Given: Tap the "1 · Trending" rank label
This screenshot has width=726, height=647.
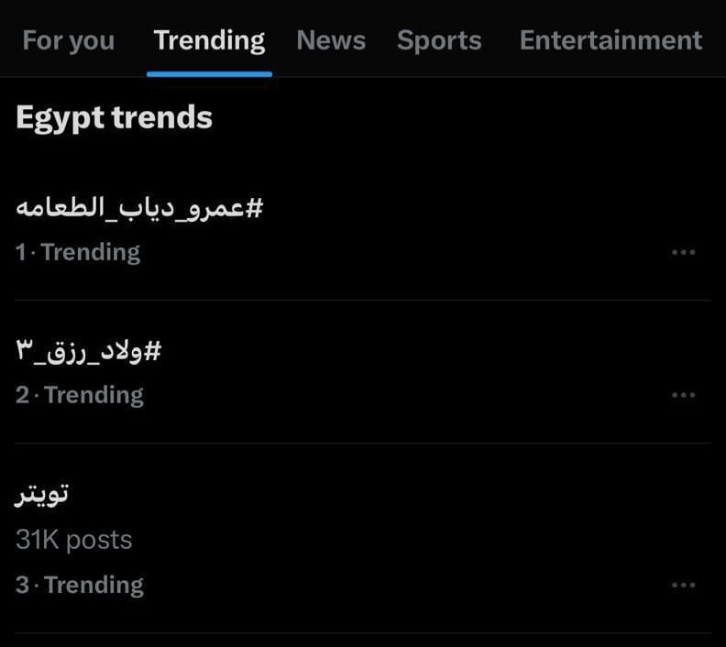Looking at the screenshot, I should (78, 252).
